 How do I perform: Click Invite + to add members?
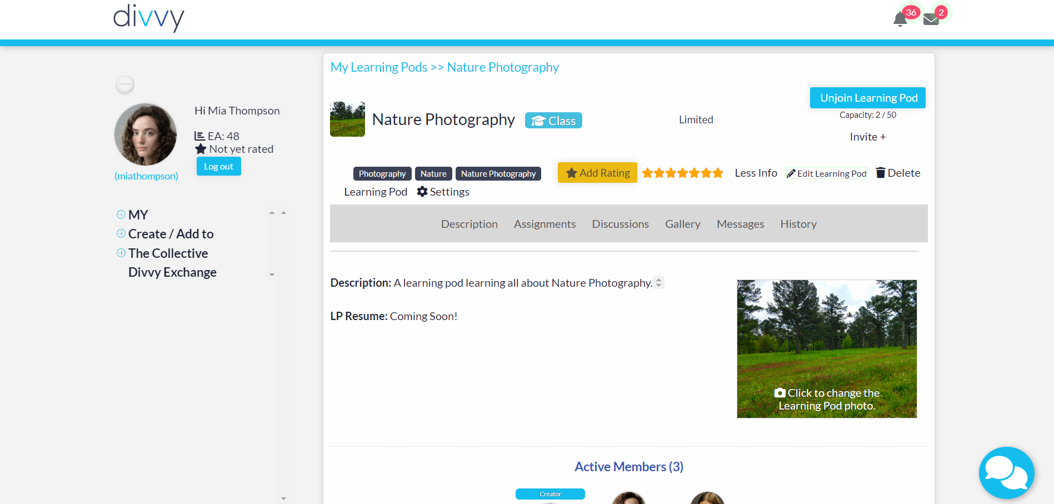868,137
